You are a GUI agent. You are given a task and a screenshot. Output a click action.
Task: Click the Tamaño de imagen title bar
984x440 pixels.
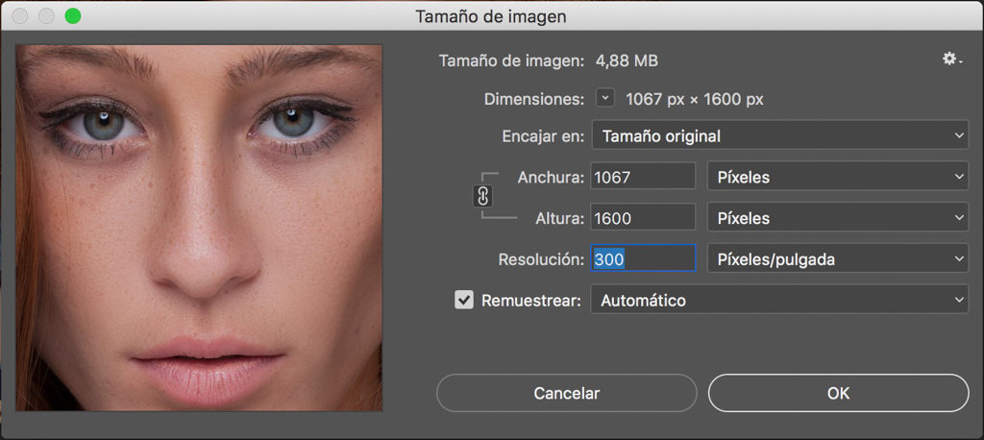[x=492, y=15]
